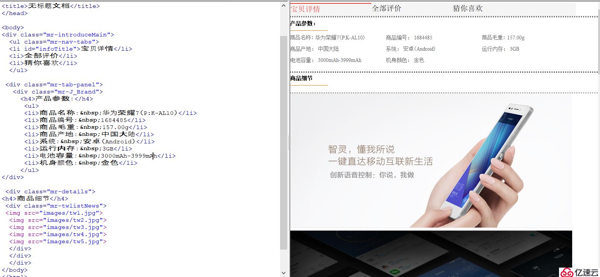Image resolution: width=600 pixels, height=277 pixels.
Task: Click the infoTitle li code line
Action: click(71, 49)
